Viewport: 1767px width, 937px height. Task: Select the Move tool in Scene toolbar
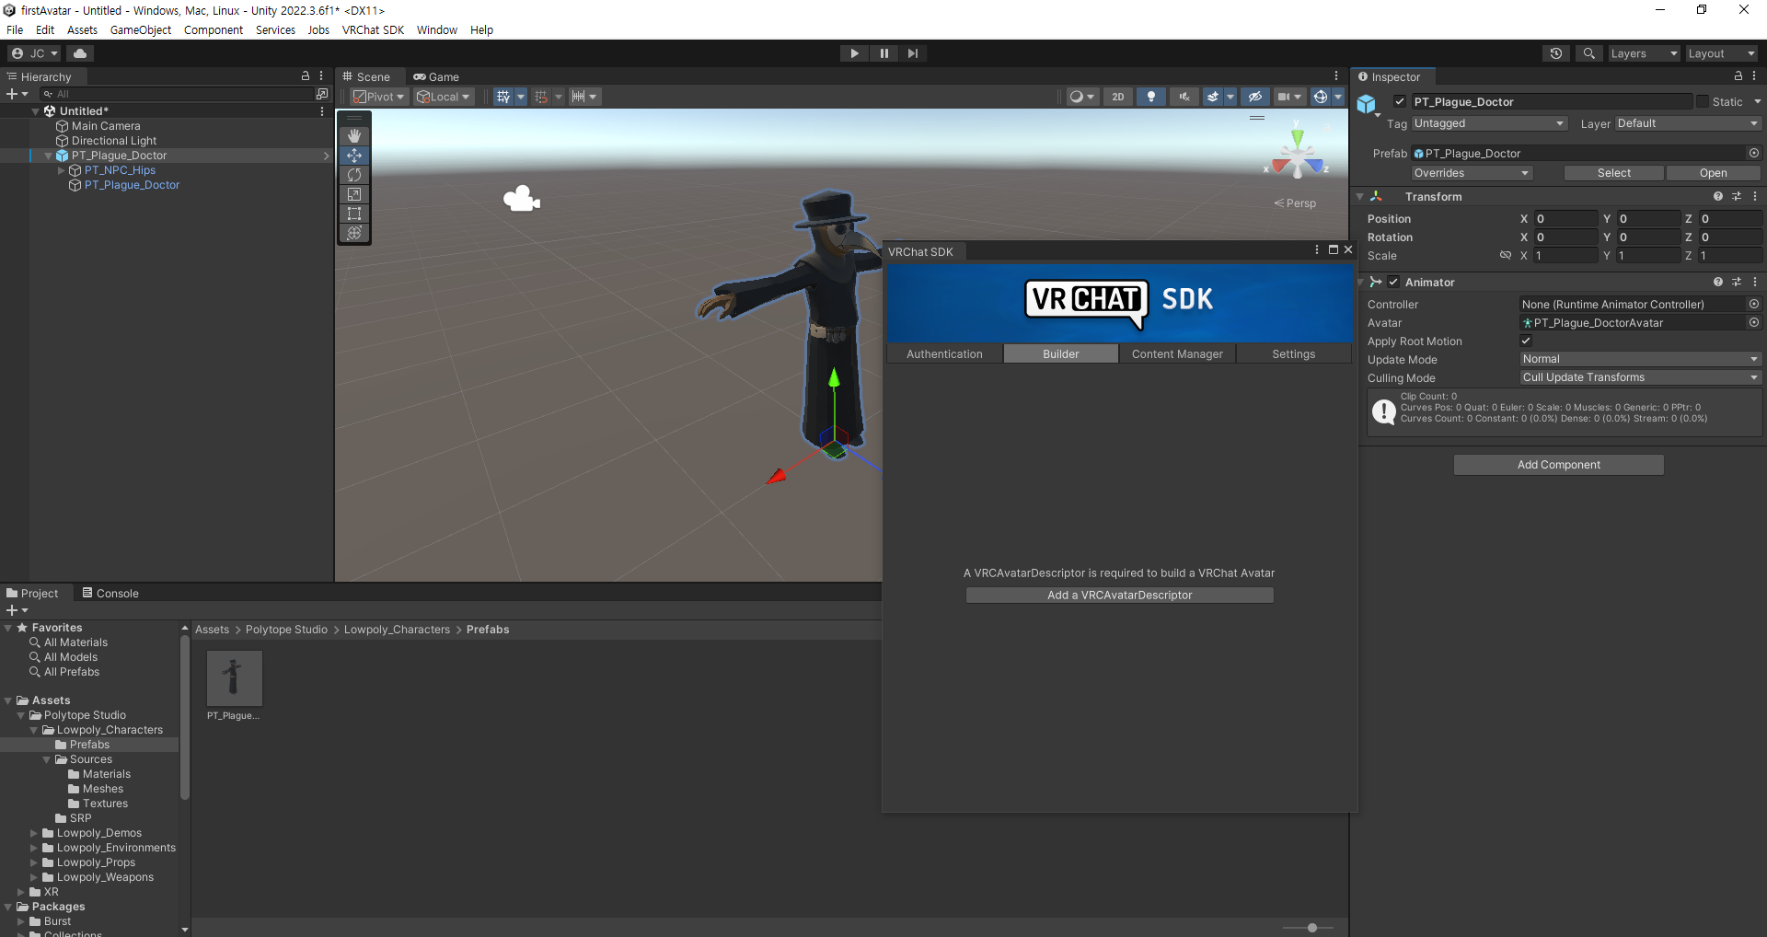click(354, 156)
